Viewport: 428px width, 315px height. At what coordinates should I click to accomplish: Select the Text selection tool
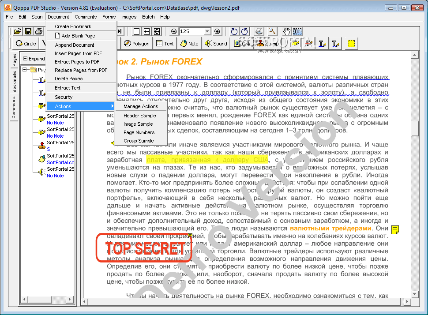(297, 31)
